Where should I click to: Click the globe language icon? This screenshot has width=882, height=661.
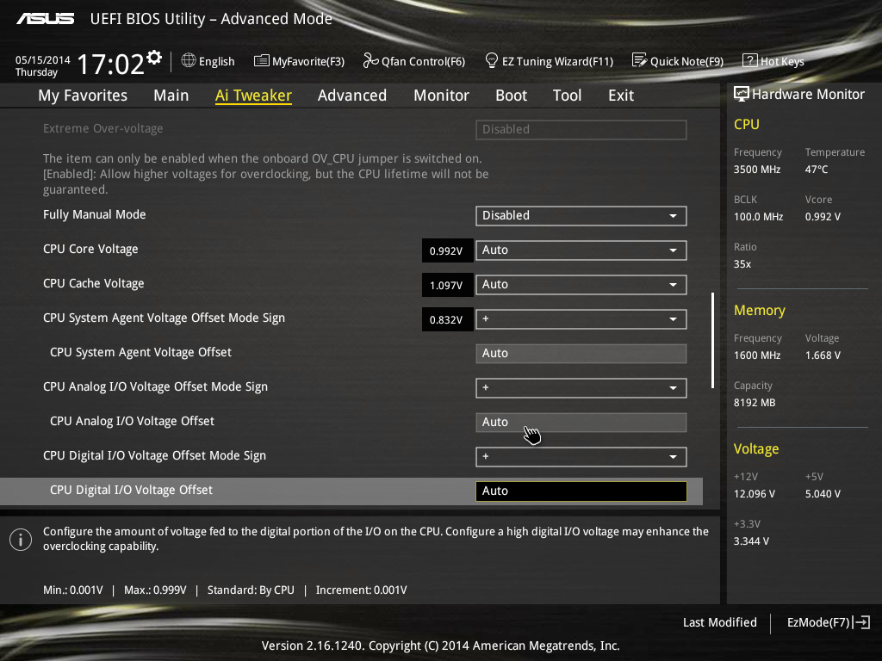[189, 60]
